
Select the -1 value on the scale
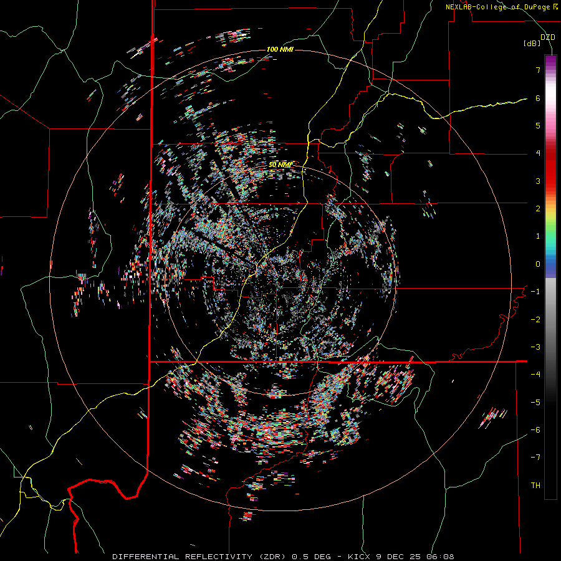pos(535,292)
